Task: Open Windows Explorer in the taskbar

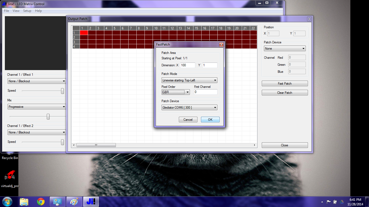Action: pos(24,202)
